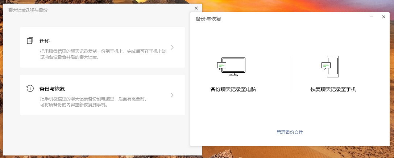Close the 聊天记录迁移与备份 window

[196, 8]
